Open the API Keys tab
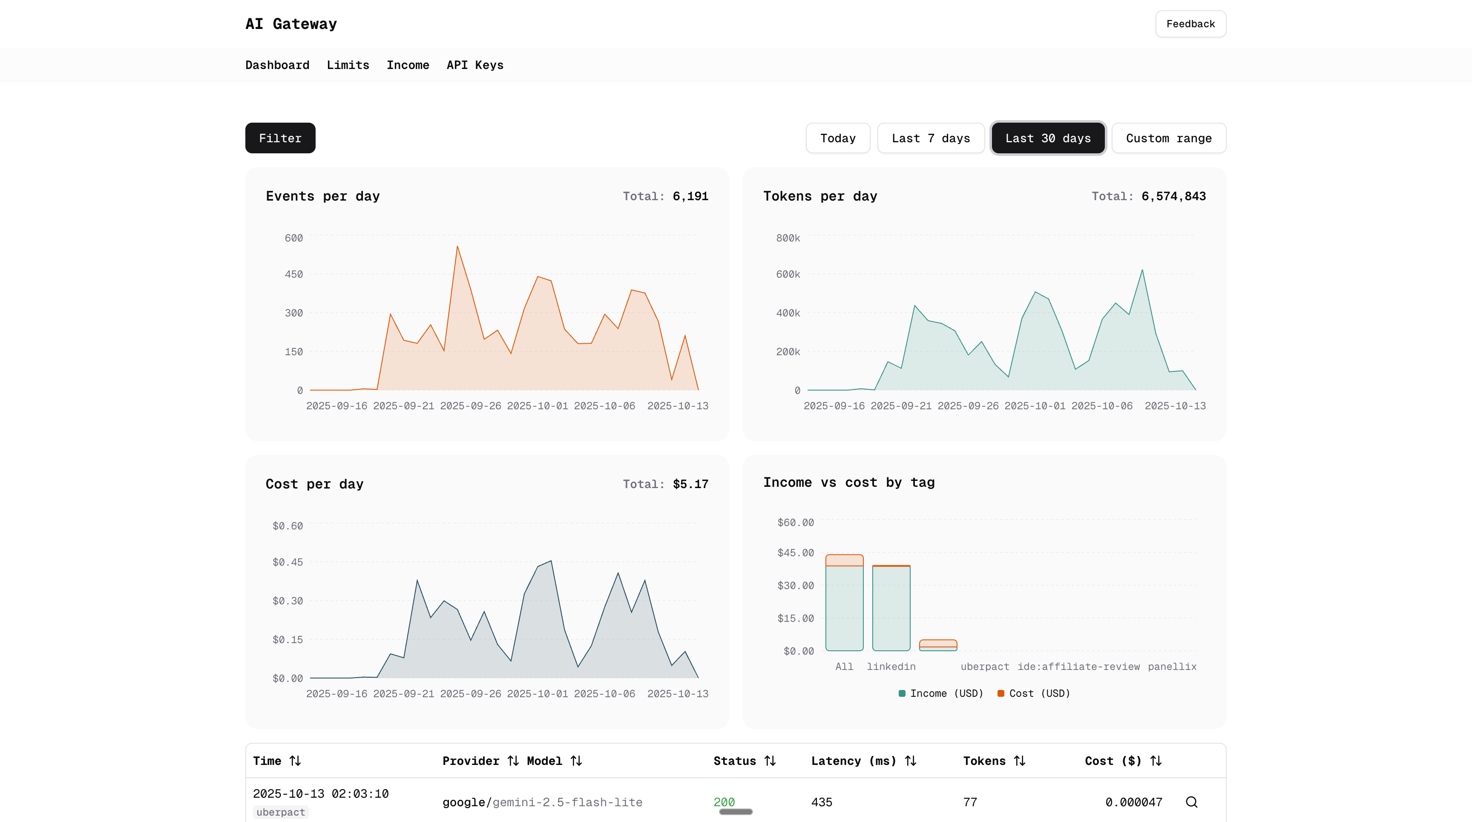Image resolution: width=1472 pixels, height=822 pixels. coord(474,65)
